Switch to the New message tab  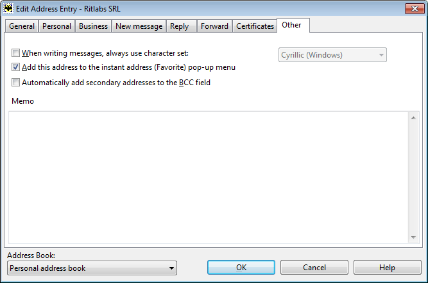pos(139,26)
